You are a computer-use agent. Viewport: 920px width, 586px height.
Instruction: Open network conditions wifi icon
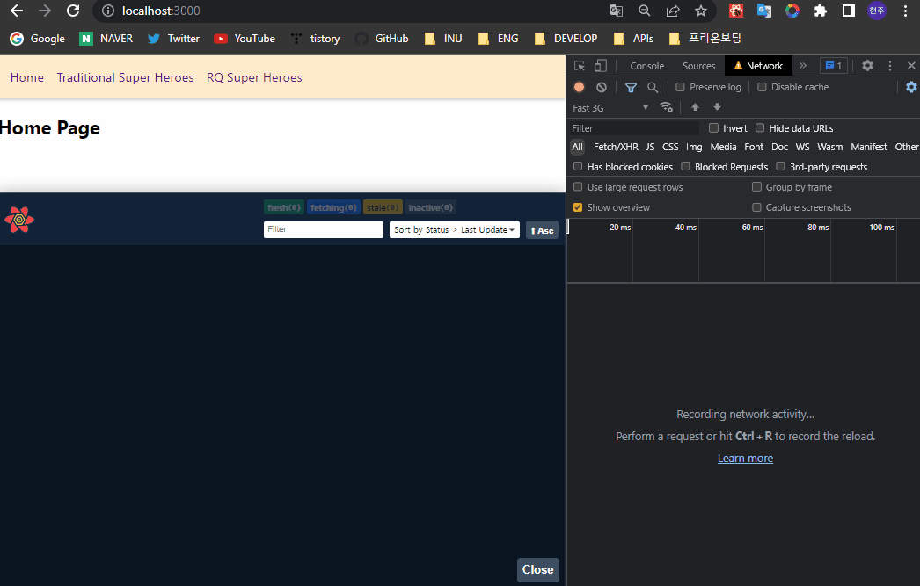(x=666, y=107)
